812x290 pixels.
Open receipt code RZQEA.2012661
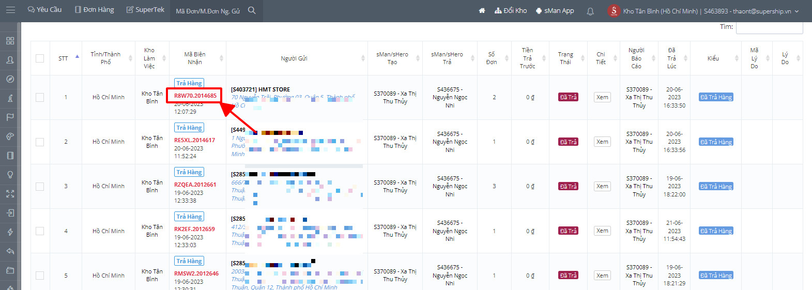[x=195, y=185]
